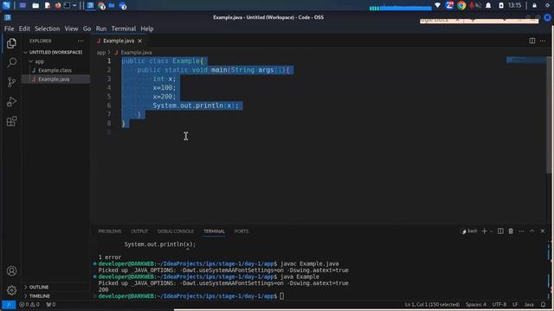Collapse the Untitled (Workspace) section

[55, 52]
